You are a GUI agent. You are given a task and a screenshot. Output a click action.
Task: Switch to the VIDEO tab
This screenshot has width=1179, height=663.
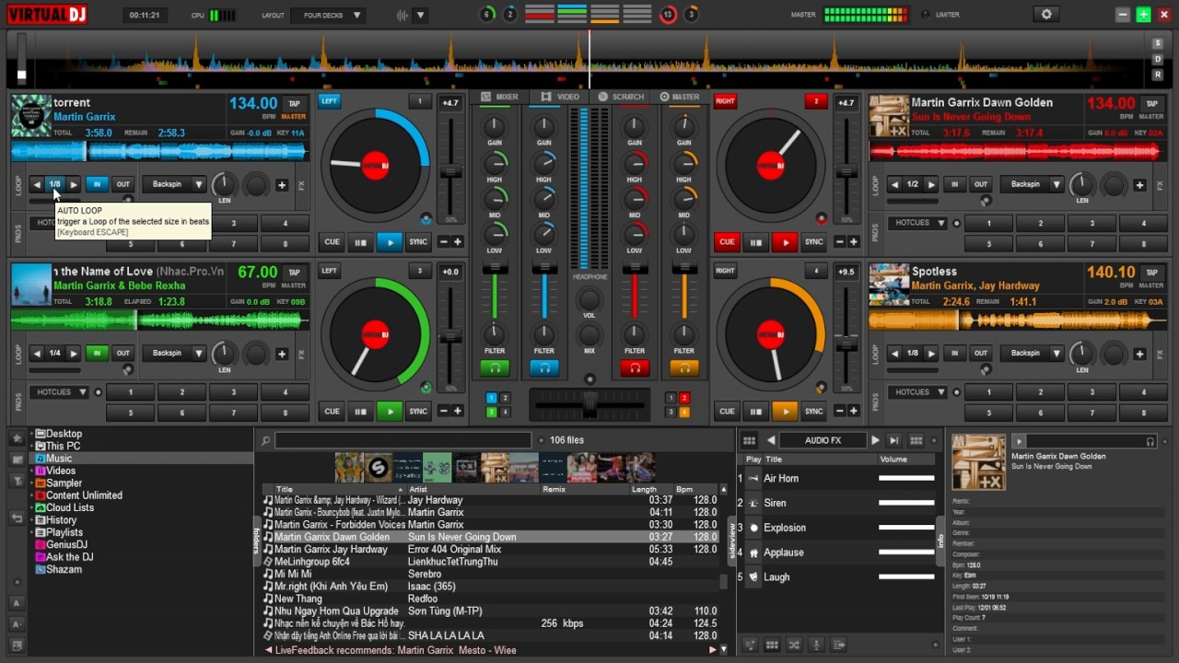tap(561, 97)
